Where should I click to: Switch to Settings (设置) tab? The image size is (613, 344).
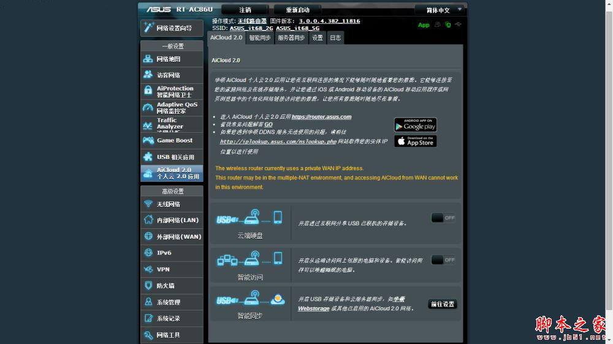tap(318, 38)
